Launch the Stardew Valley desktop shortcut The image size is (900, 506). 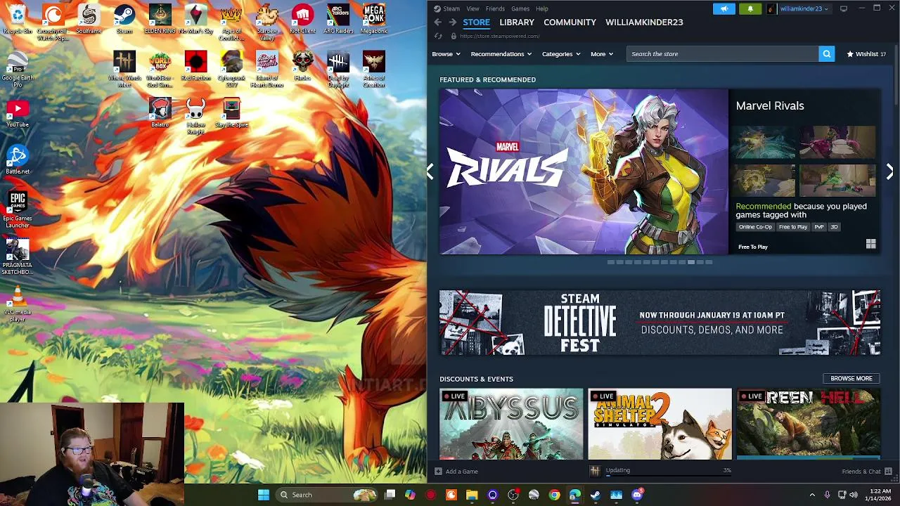pyautogui.click(x=267, y=22)
